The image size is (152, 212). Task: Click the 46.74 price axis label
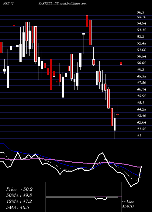point(142,89)
